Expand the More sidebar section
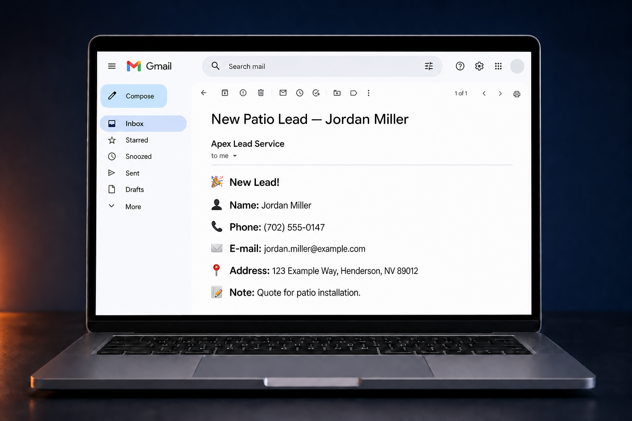This screenshot has width=632, height=421. [133, 206]
